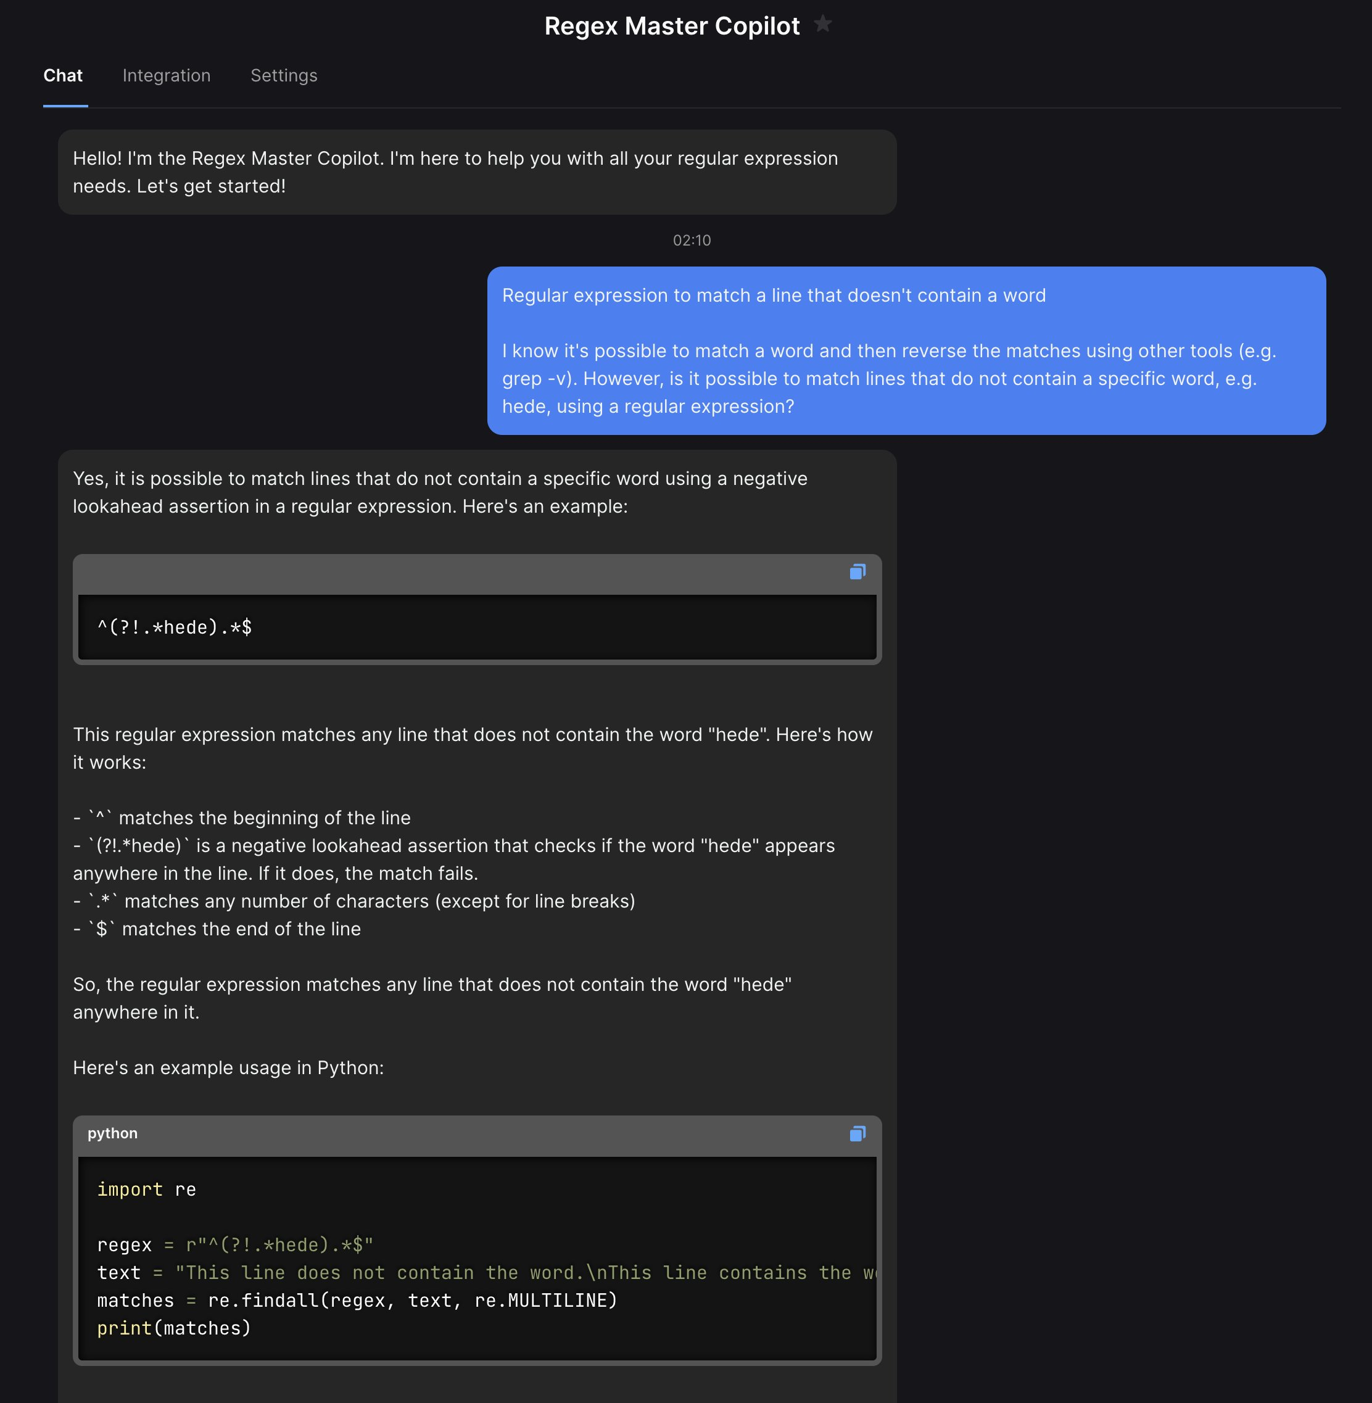Click the python language label
The image size is (1372, 1403).
(112, 1133)
